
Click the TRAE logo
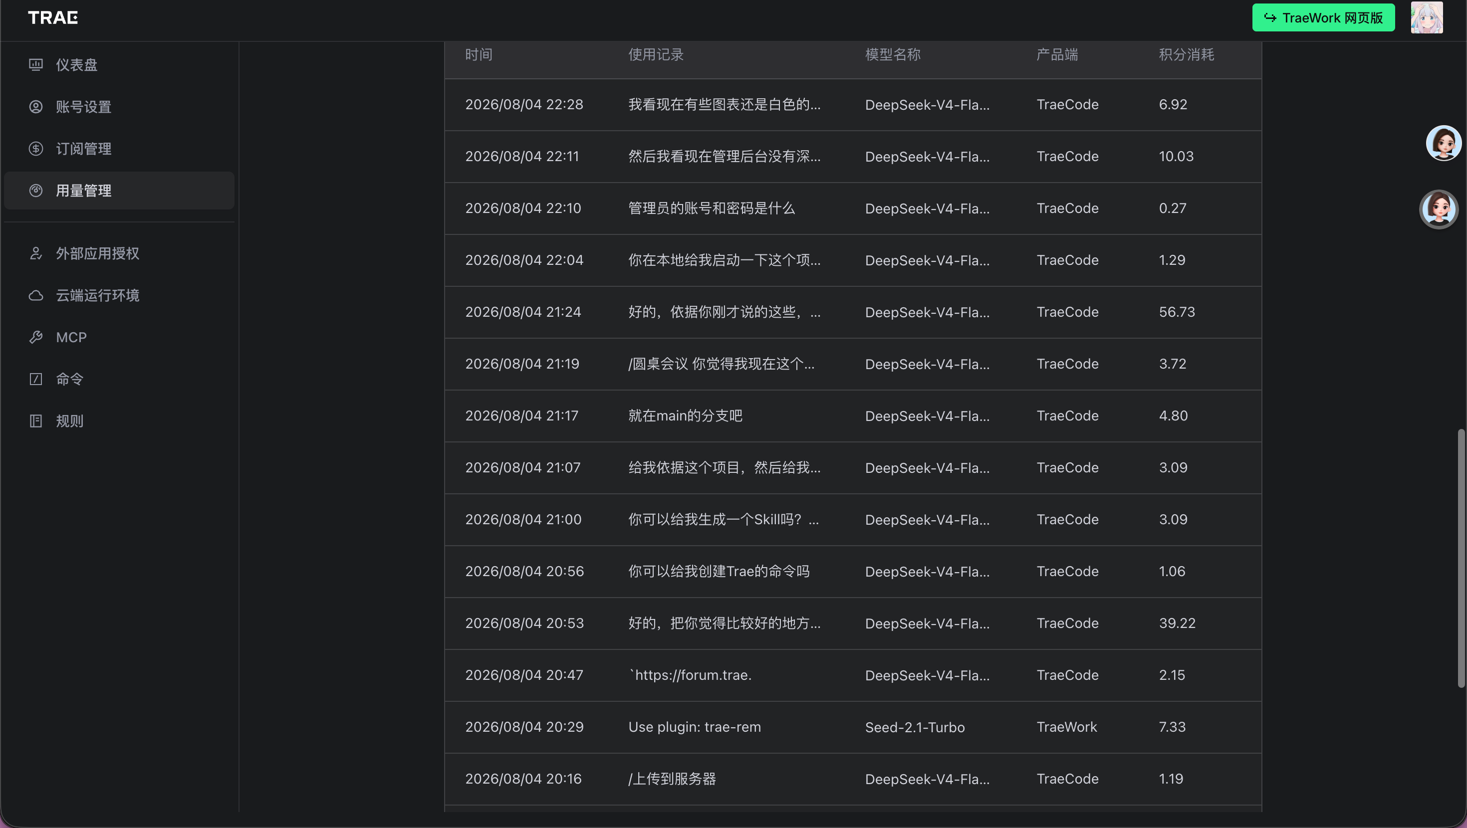pos(53,17)
